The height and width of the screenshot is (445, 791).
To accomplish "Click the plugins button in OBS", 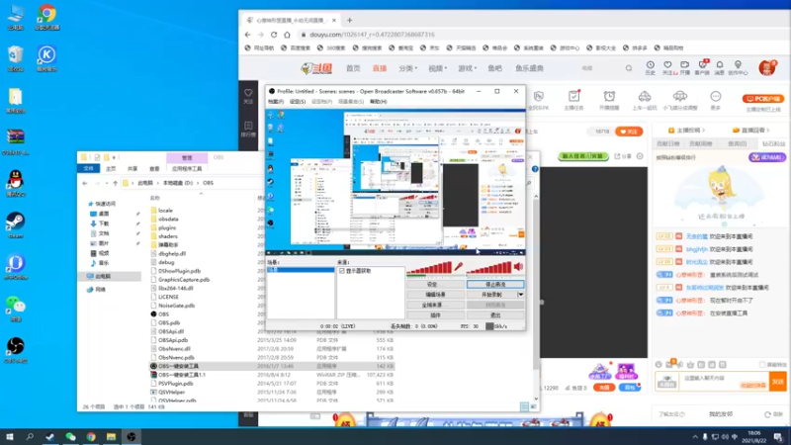I will (435, 315).
